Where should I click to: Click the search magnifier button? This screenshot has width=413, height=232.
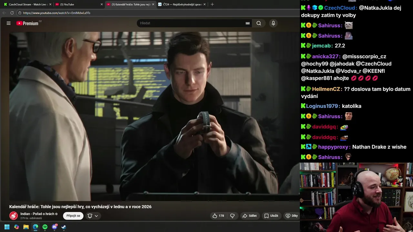point(259,23)
